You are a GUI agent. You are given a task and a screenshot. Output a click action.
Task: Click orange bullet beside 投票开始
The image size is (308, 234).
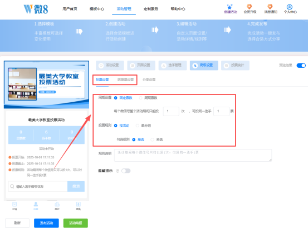click(x=10, y=157)
